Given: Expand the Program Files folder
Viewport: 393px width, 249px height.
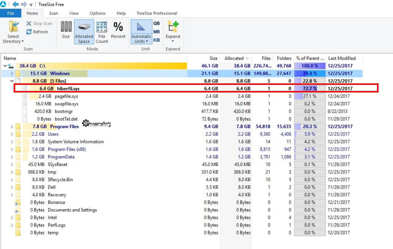Looking at the screenshot, I should (x=12, y=127).
